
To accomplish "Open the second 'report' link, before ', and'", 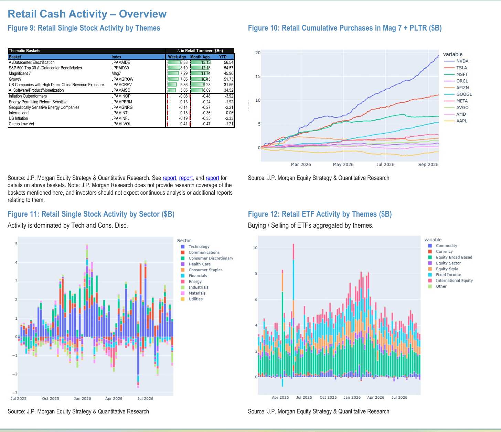I will pyautogui.click(x=186, y=178).
